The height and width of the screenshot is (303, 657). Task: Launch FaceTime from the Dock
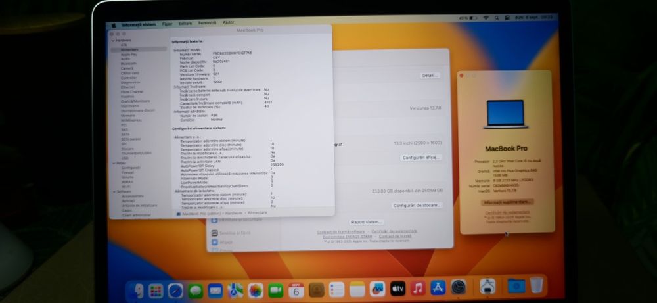click(276, 290)
